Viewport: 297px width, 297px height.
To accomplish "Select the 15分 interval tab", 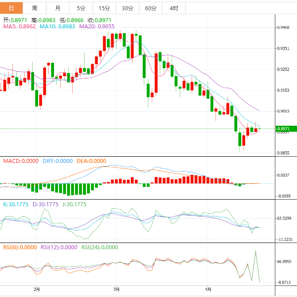I will click(x=104, y=8).
